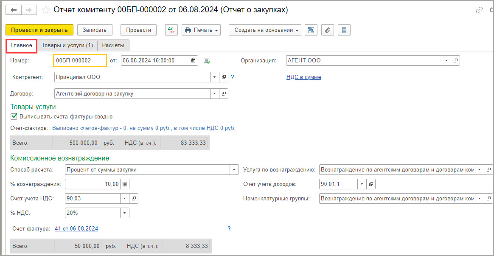Expand the Счет учета доходов dropdown
This screenshot has height=256, width=494.
(x=362, y=184)
